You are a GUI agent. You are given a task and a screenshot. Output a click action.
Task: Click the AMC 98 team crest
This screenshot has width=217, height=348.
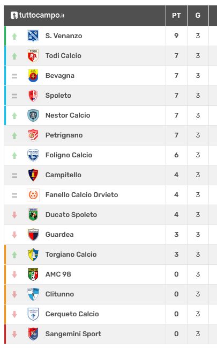click(33, 274)
